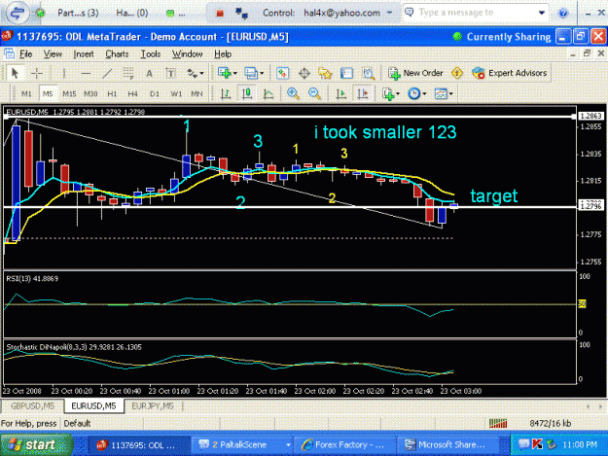Click the two-monitors sharing icon
Screen dimensions: 608x456
(242, 14)
